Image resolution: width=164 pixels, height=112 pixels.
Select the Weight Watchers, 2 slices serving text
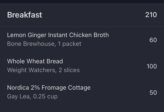pos(43,70)
